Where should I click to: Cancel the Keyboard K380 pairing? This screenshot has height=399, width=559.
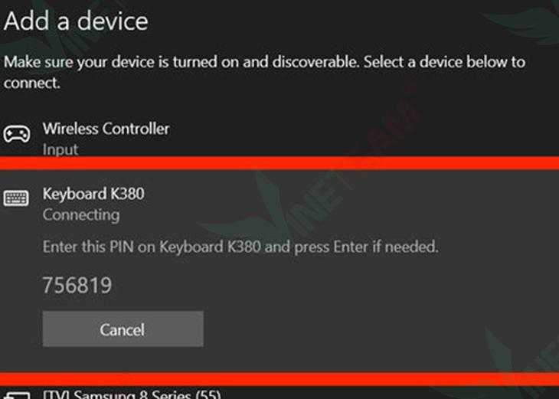pos(123,329)
